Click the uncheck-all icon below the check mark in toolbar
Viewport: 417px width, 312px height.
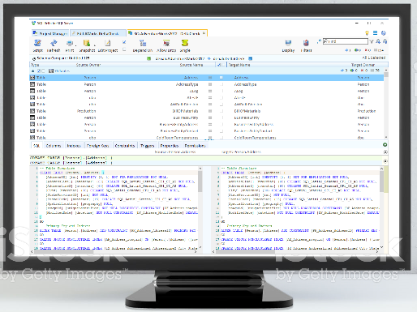(x=124, y=49)
